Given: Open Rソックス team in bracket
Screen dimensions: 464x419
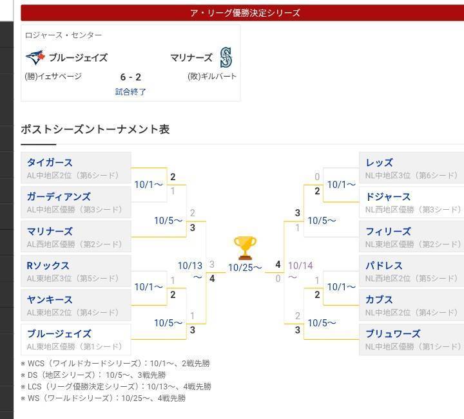Looking at the screenshot, I should click(48, 265).
